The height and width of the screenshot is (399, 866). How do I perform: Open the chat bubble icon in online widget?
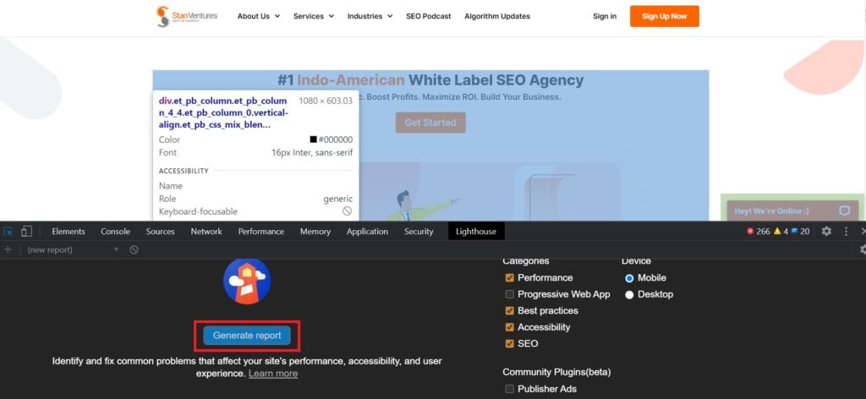pyautogui.click(x=844, y=211)
